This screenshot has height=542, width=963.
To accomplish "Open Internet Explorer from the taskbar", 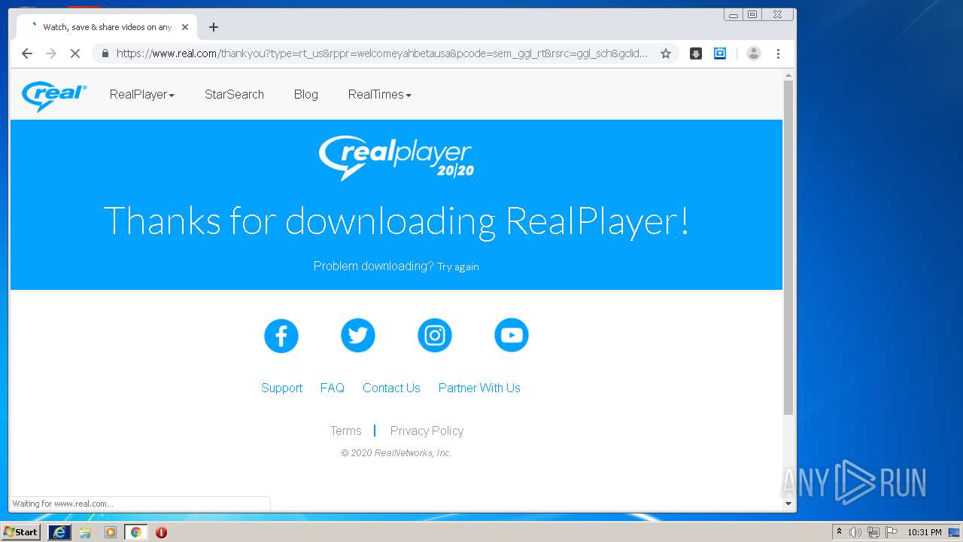I will [x=59, y=532].
